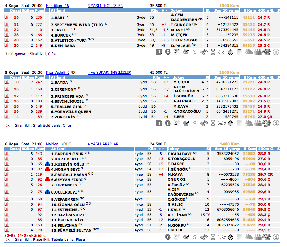Click the 'G' icon below race 6
The height and width of the screenshot is (247, 287).
(x=168, y=237)
